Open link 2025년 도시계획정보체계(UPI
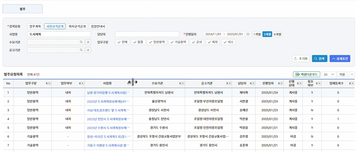This screenshot has height=152, width=357. [108, 101]
